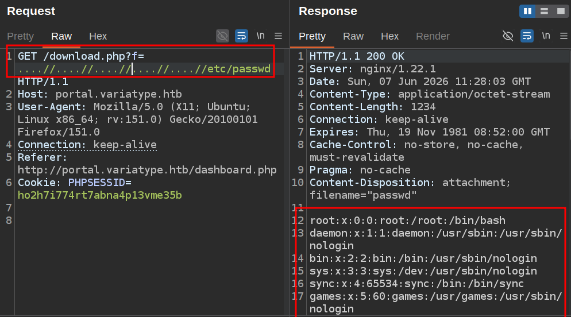Click the Response panel heading

(328, 11)
